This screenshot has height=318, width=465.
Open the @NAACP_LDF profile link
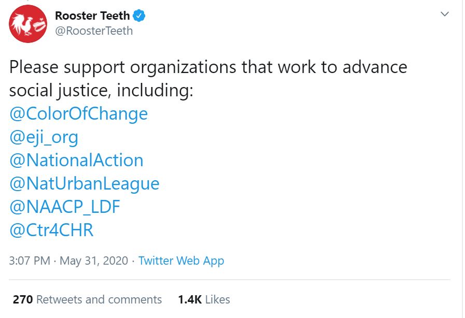pos(65,207)
